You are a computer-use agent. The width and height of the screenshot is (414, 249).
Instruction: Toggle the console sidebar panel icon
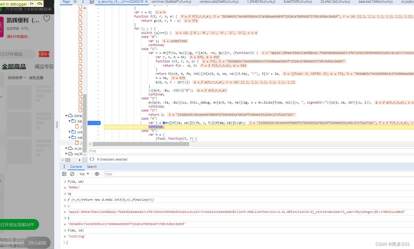point(64,174)
